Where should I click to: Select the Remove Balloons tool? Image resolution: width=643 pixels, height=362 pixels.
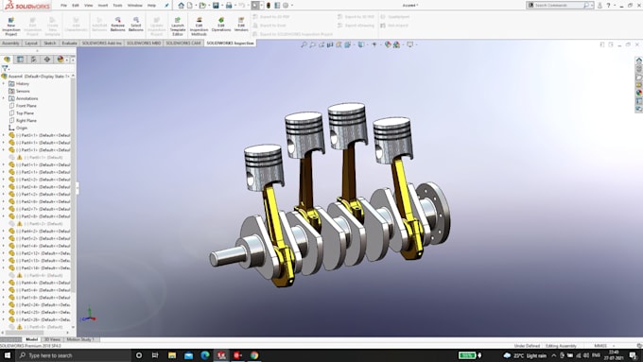point(117,25)
